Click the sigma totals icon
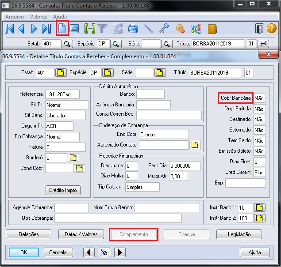Viewport: 281px width, 267px height. tap(118, 28)
